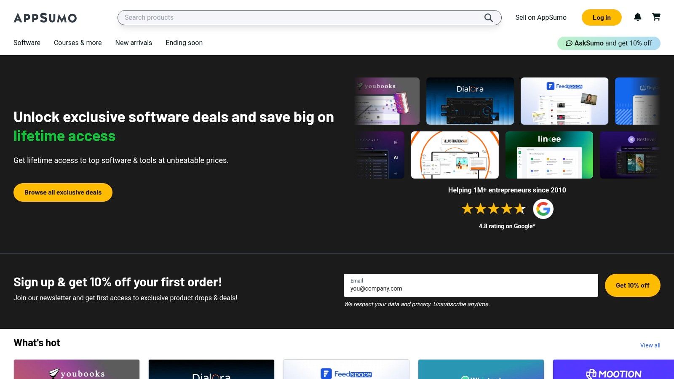Open AskSumo chat offer
The image size is (674, 379).
[609, 43]
